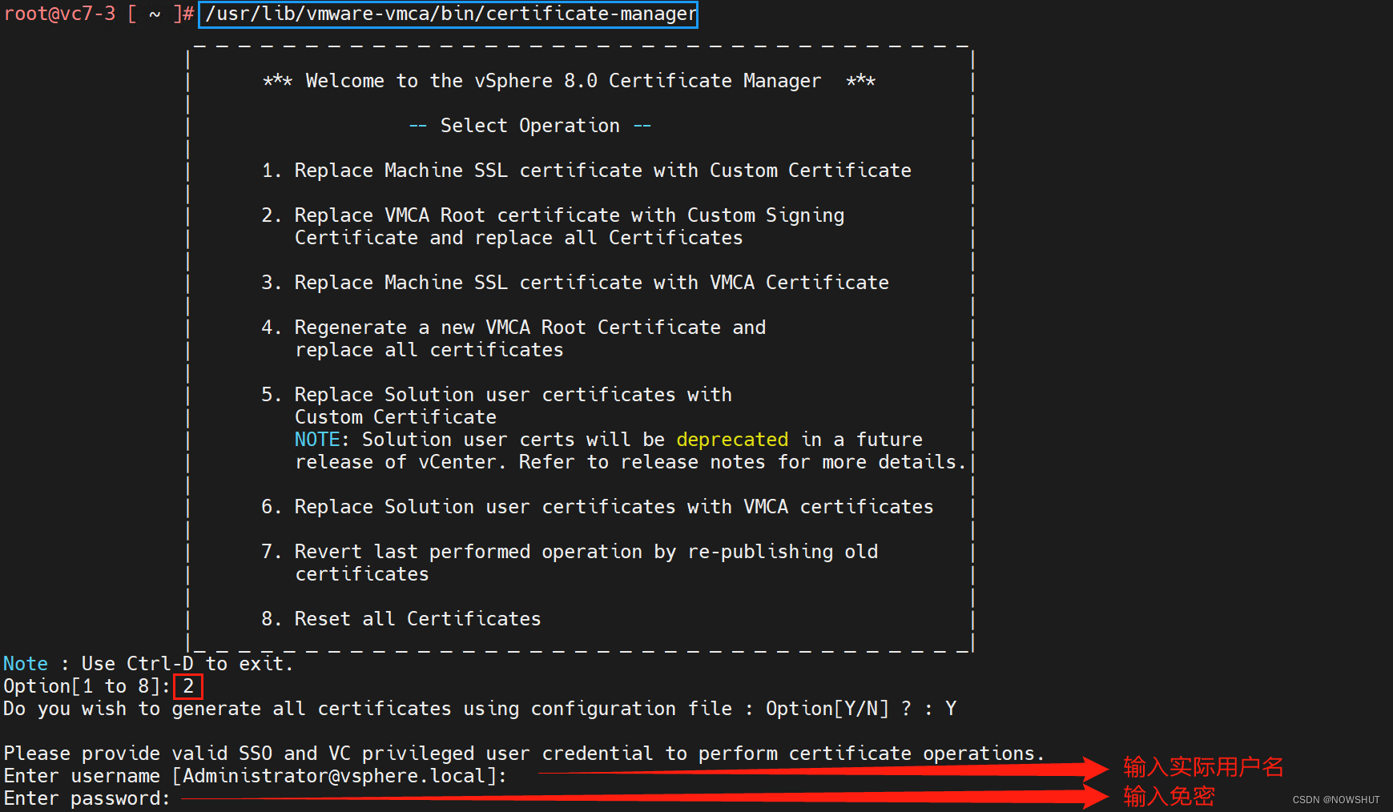Click the entered option value 2
This screenshot has height=812, width=1393.
tap(188, 686)
